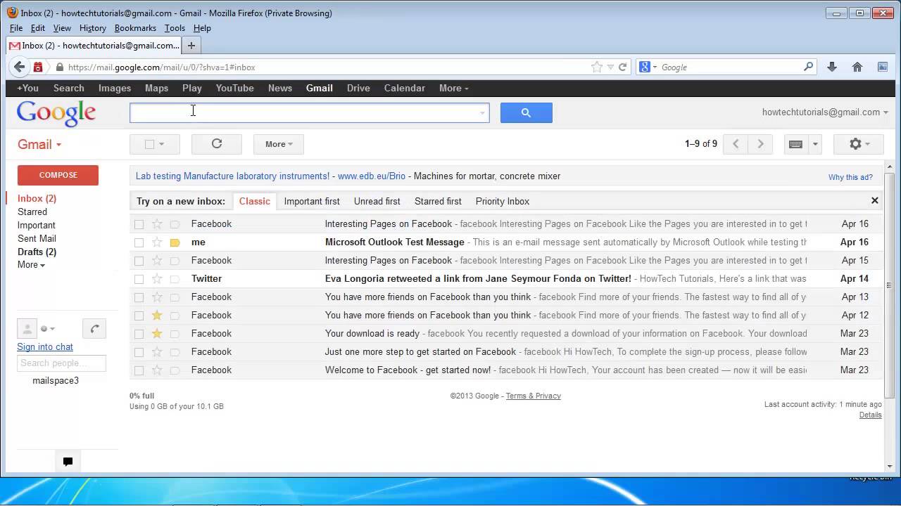Click the chat bubble icon at bottom left
Image resolution: width=901 pixels, height=506 pixels.
(68, 462)
